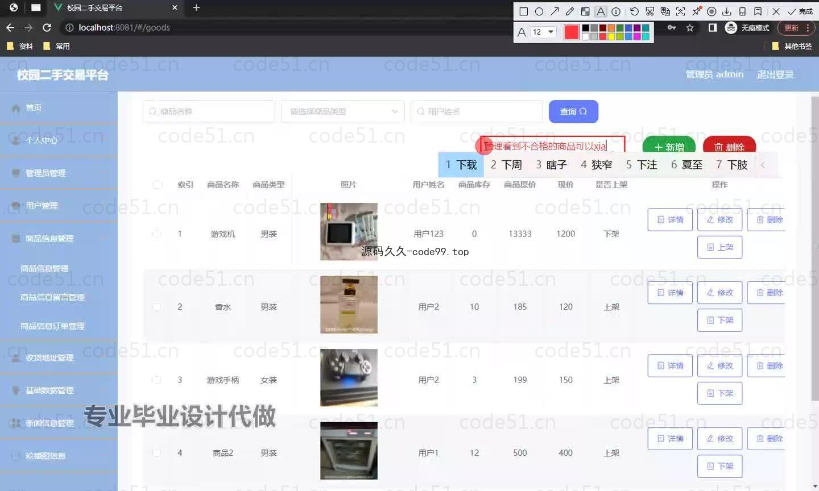Tick the checkbox for row 香水
The width and height of the screenshot is (819, 491).
pyautogui.click(x=156, y=307)
